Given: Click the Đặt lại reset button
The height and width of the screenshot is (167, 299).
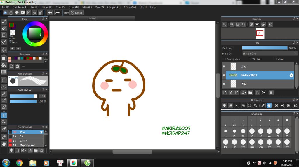Looking at the screenshot, I should tap(77, 13).
